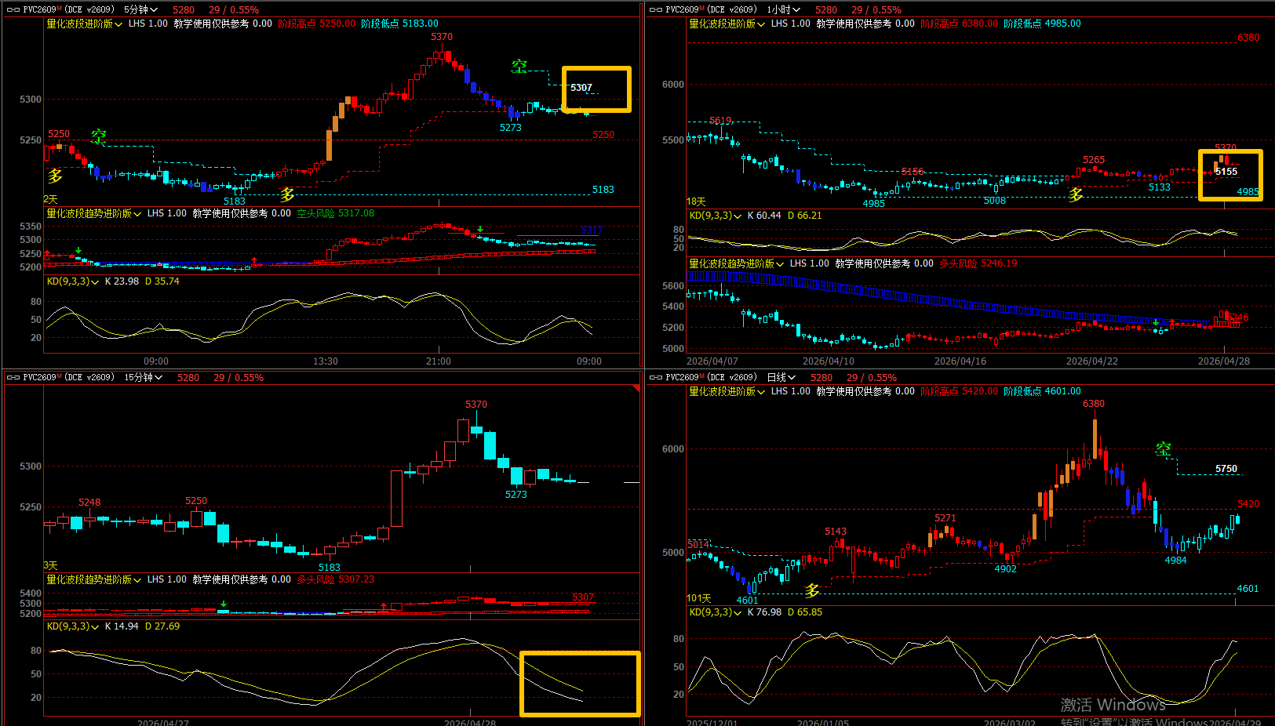The height and width of the screenshot is (726, 1275).
Task: Click the yellow 多 signal on daily chart
Action: click(x=812, y=590)
